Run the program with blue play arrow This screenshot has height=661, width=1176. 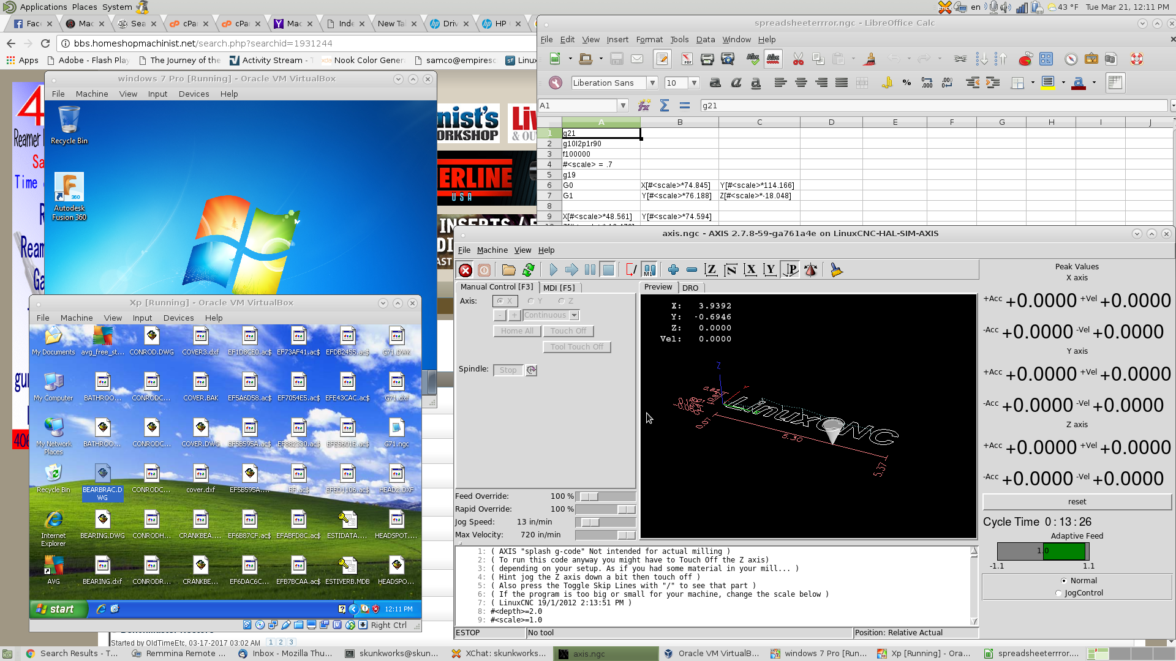tap(553, 270)
